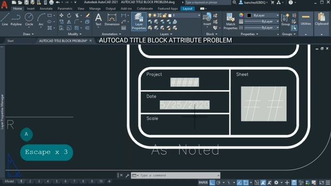This screenshot has height=186, width=331.
Task: Expand the Annotation panel
Action: point(111,34)
